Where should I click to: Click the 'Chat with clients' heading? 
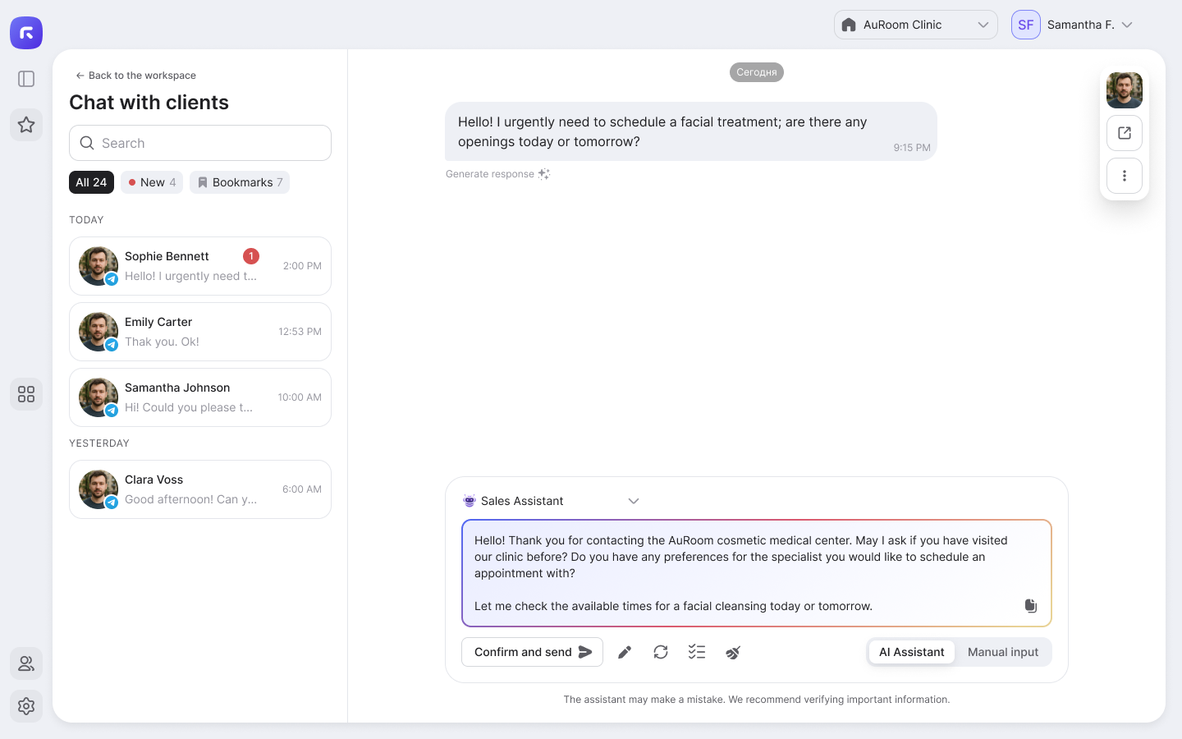[149, 102]
